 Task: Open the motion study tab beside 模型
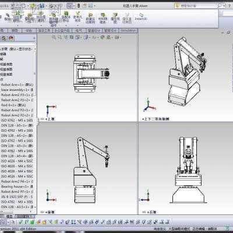click(x=25, y=216)
